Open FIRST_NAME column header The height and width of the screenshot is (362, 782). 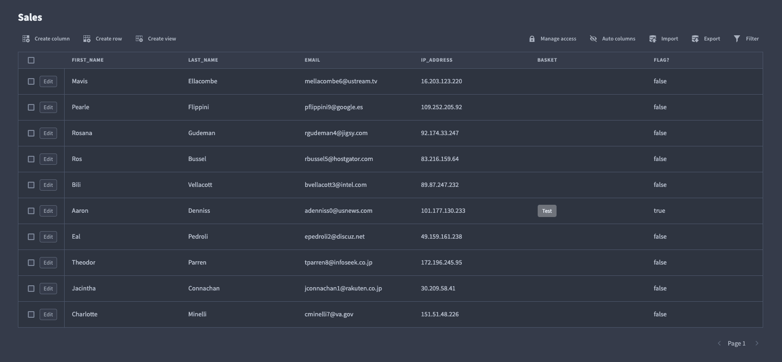(x=88, y=60)
